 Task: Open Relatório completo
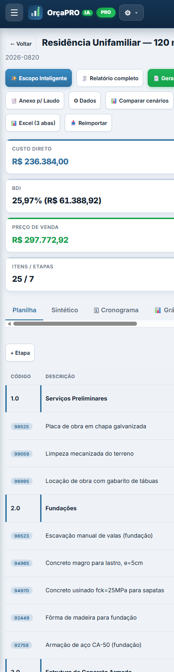pyautogui.click(x=110, y=78)
